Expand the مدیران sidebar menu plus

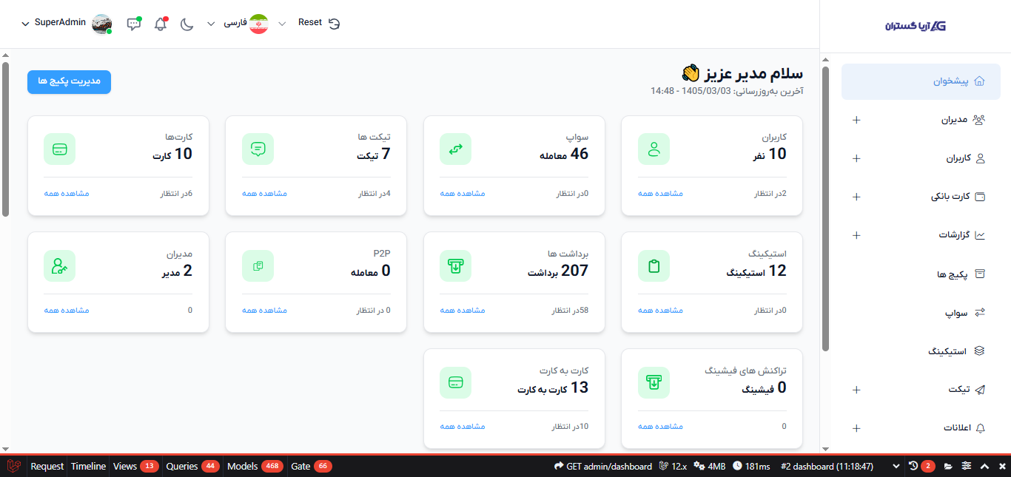857,120
